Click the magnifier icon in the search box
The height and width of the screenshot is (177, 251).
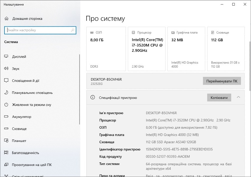click(73, 30)
